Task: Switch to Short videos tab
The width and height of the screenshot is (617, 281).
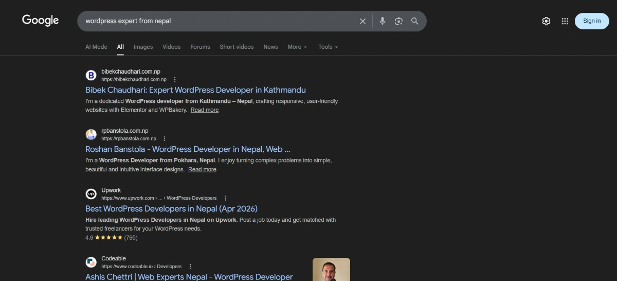Action: click(237, 47)
